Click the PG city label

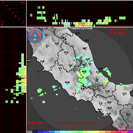66,53
